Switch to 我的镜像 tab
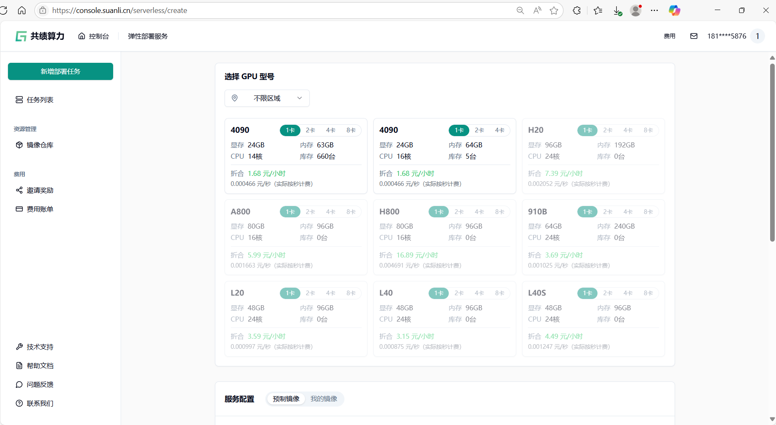Screen dimensions: 776x425 tap(323, 399)
